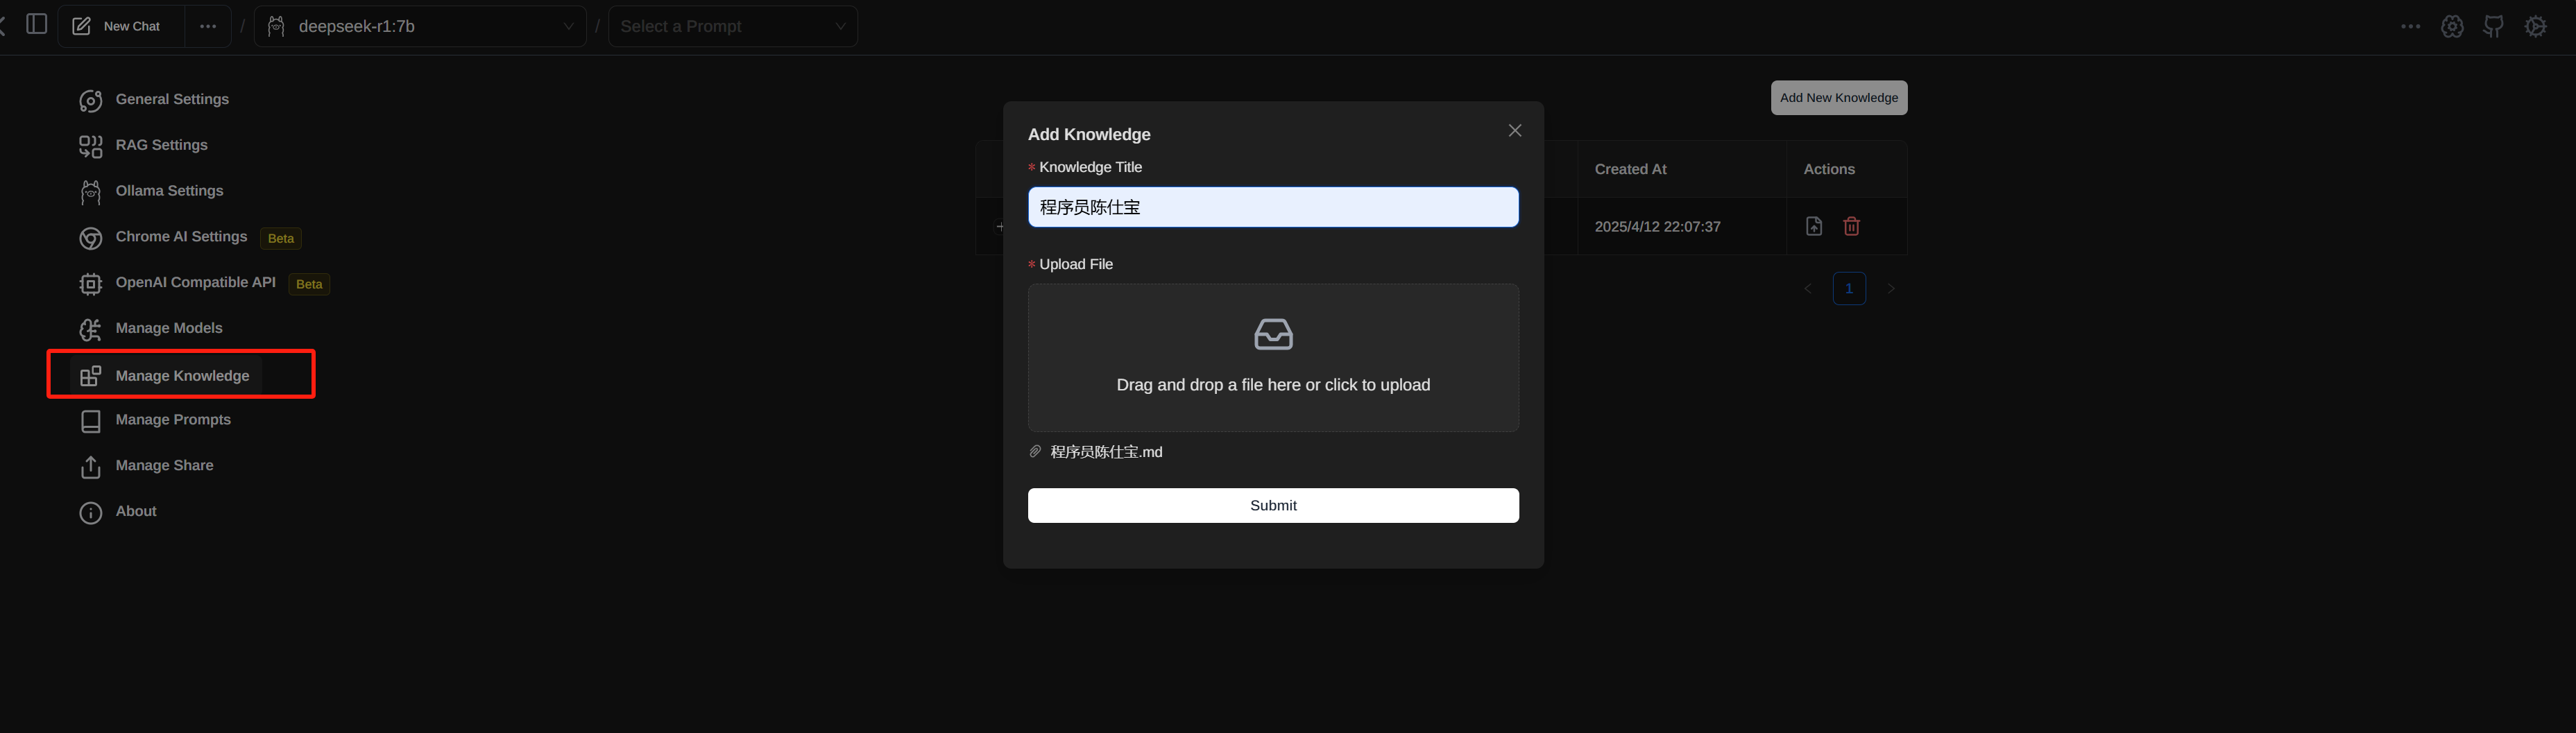Click the add file icon in Actions column
This screenshot has width=2576, height=733.
1813,227
